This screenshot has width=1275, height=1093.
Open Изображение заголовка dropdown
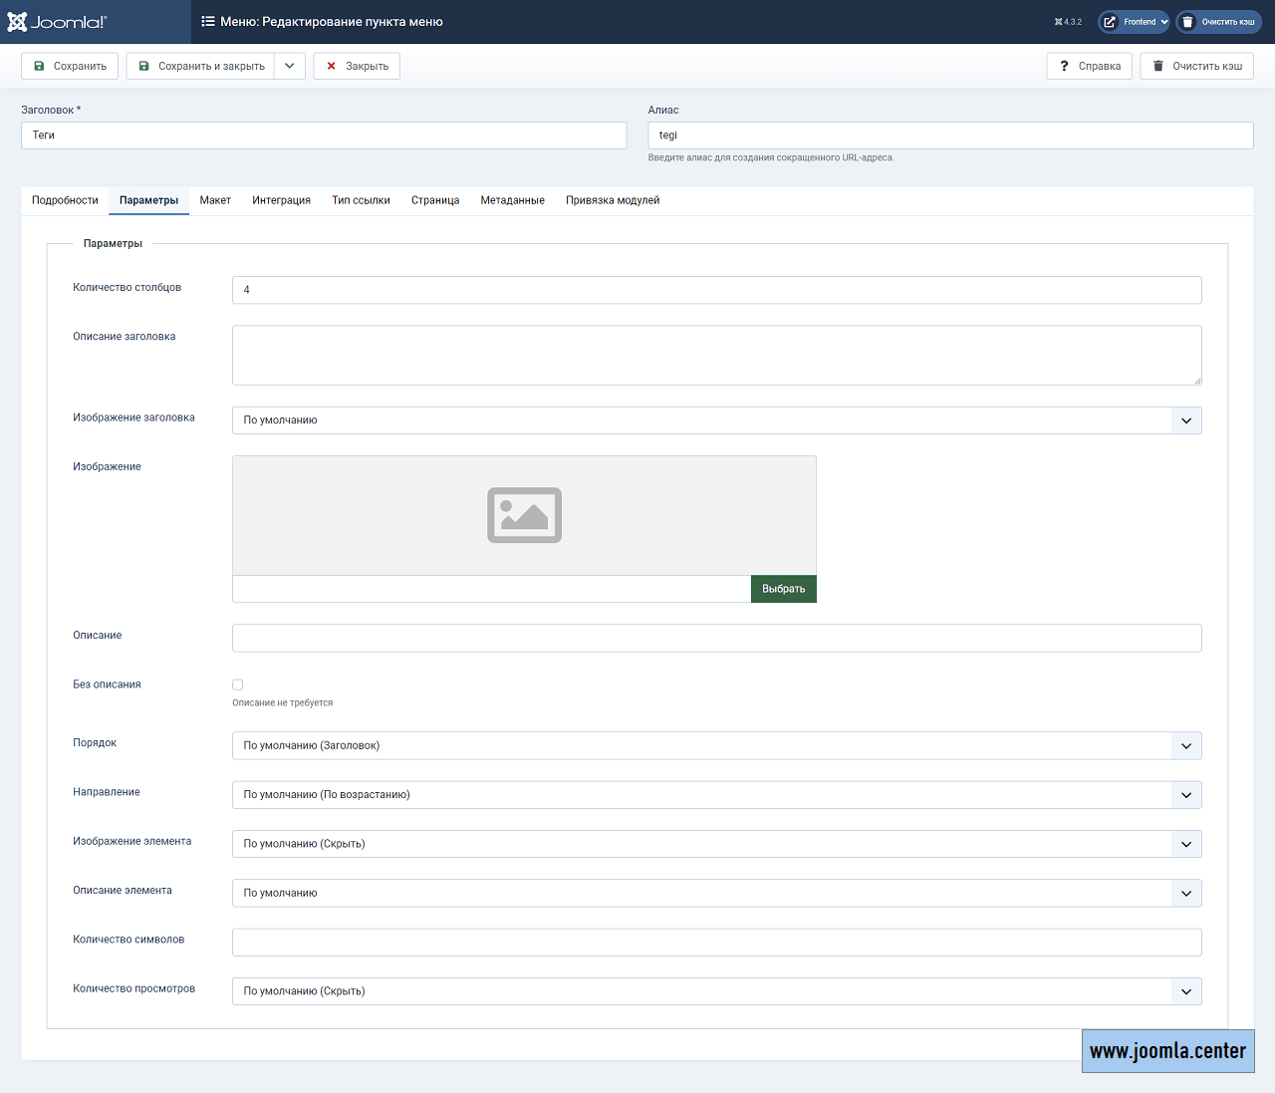(x=716, y=420)
